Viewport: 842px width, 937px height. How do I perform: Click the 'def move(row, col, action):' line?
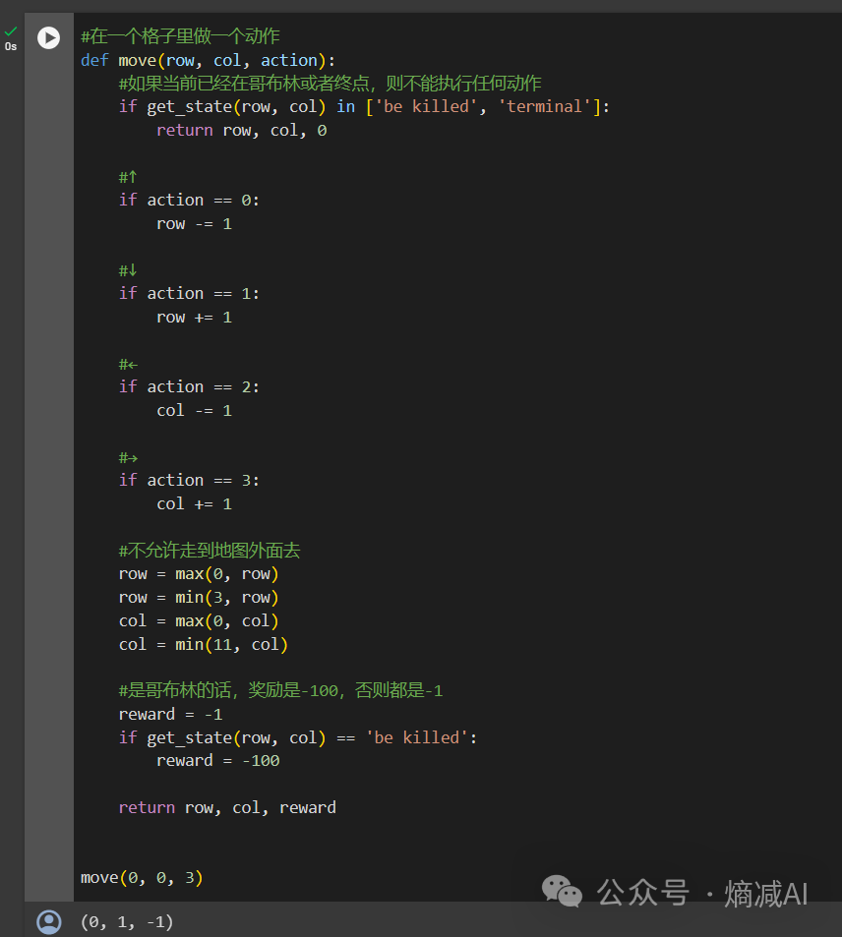click(x=209, y=60)
